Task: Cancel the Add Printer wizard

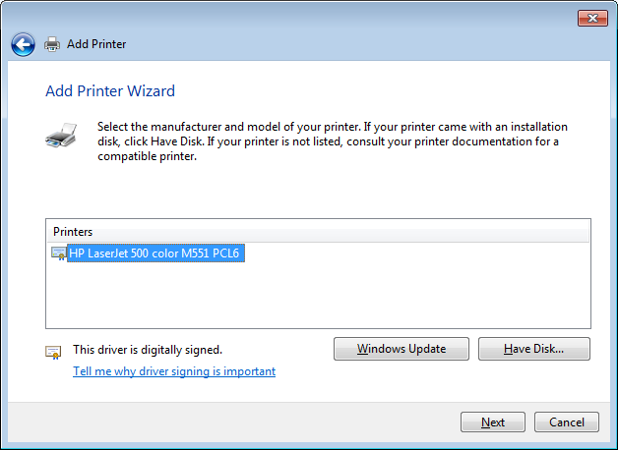Action: point(566,422)
